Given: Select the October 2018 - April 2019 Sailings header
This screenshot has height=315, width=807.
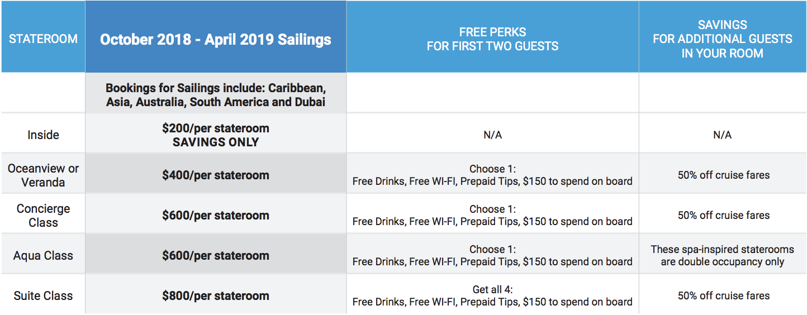Looking at the screenshot, I should (x=216, y=40).
